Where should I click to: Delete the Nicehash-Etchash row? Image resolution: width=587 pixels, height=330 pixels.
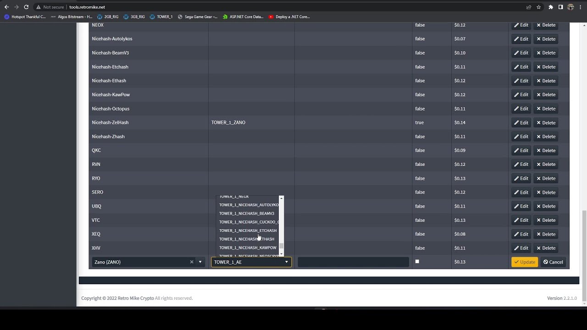546,67
